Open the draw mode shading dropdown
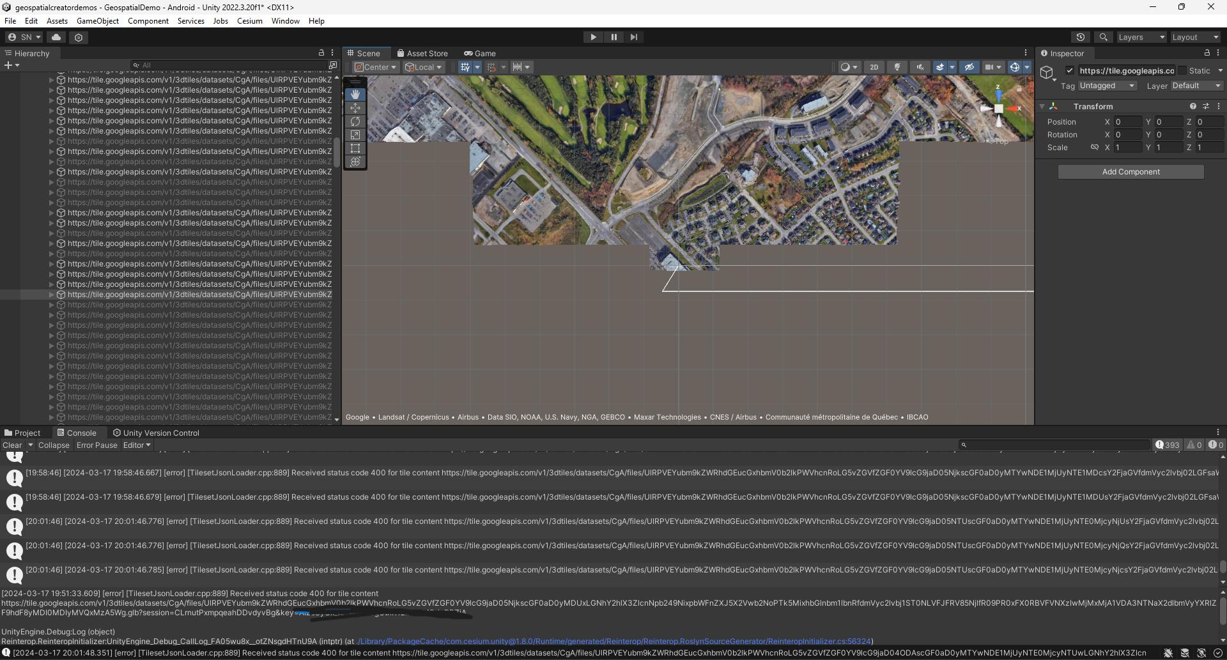 click(x=849, y=67)
